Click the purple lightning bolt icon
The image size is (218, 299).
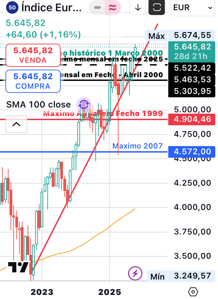point(135,273)
